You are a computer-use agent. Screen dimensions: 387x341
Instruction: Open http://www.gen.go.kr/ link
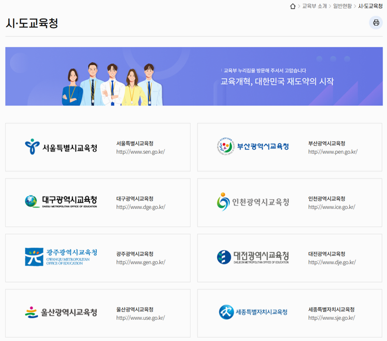(141, 262)
